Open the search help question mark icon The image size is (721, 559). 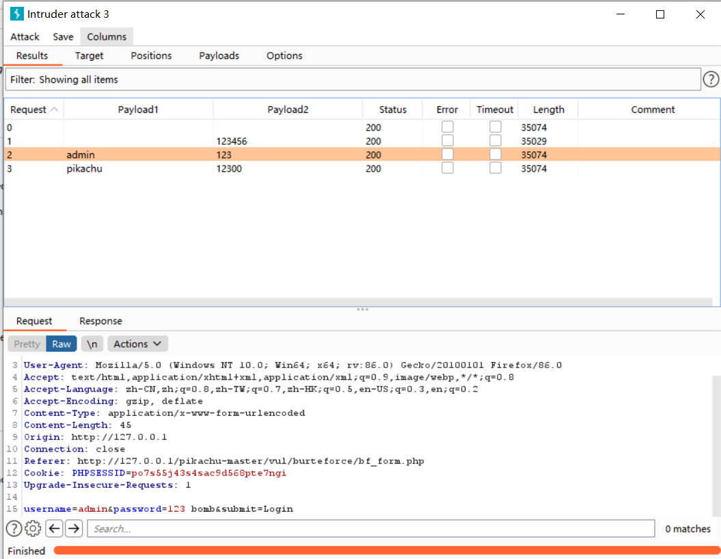coord(14,528)
